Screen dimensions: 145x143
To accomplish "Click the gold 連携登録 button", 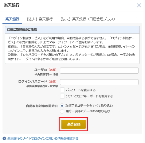I will (x=73, y=124).
